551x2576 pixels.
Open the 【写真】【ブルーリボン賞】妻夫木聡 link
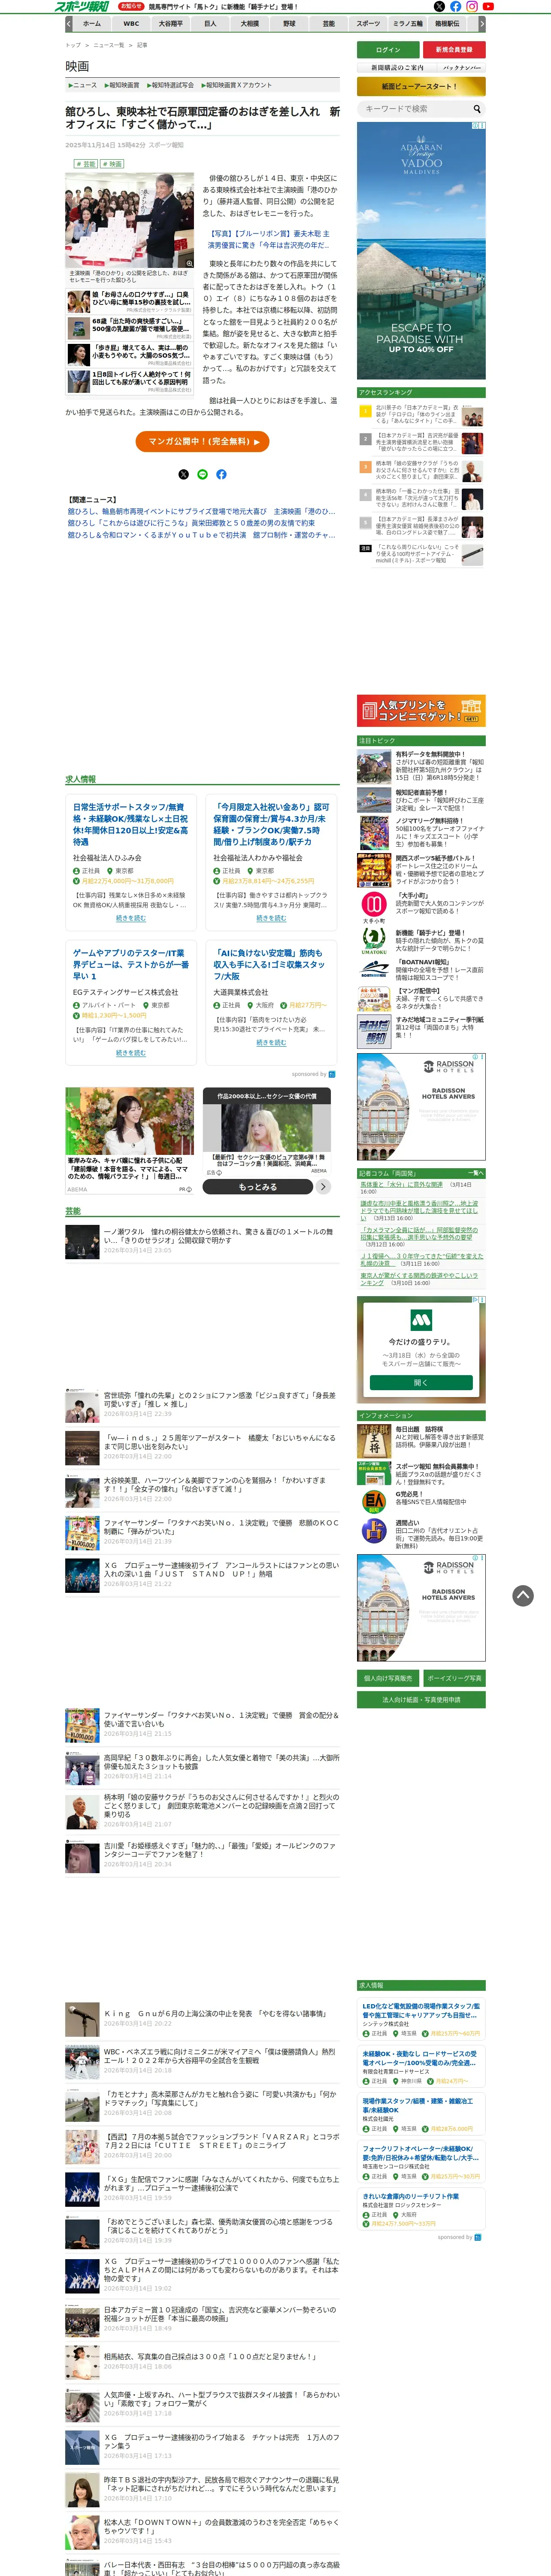click(268, 239)
